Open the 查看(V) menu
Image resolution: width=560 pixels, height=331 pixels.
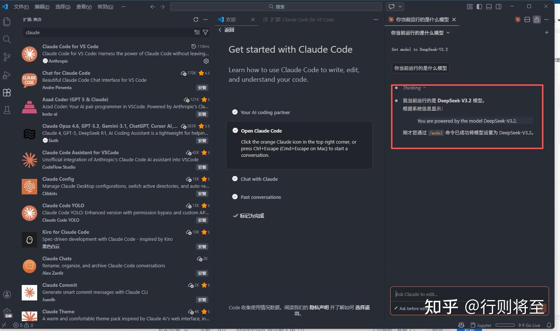click(x=84, y=7)
